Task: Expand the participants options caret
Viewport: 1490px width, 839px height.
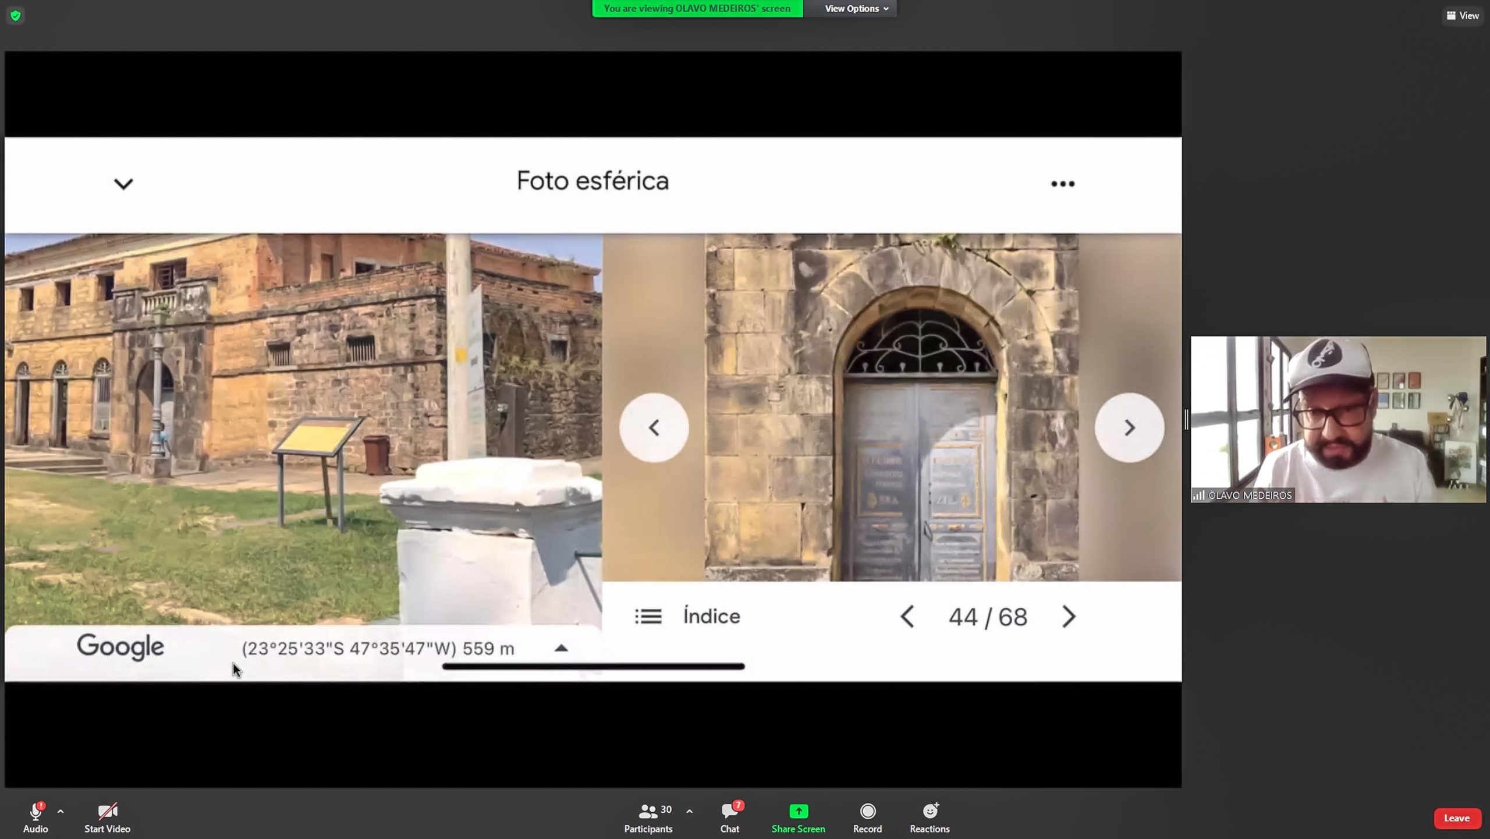Action: click(x=689, y=811)
